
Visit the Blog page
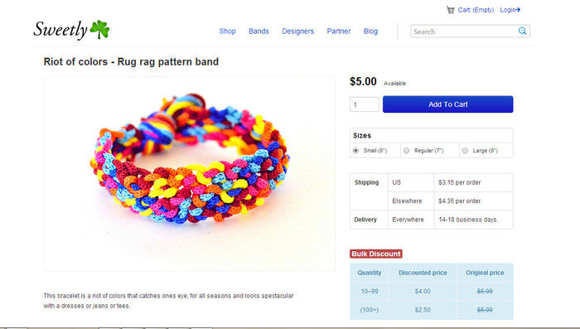[370, 31]
